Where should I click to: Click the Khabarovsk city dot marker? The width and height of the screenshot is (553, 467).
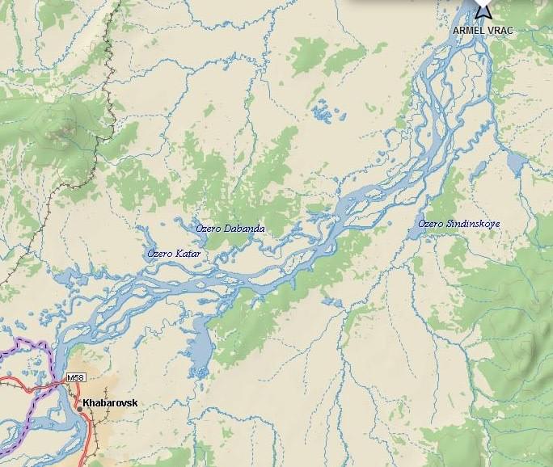(x=80, y=409)
